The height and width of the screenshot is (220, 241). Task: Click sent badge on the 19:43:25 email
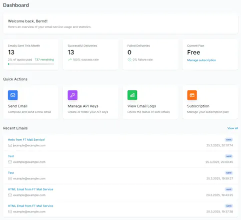[x=229, y=189]
